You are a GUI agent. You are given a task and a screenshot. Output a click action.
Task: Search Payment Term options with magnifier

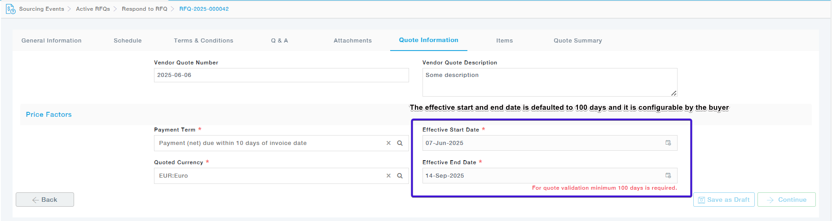400,143
